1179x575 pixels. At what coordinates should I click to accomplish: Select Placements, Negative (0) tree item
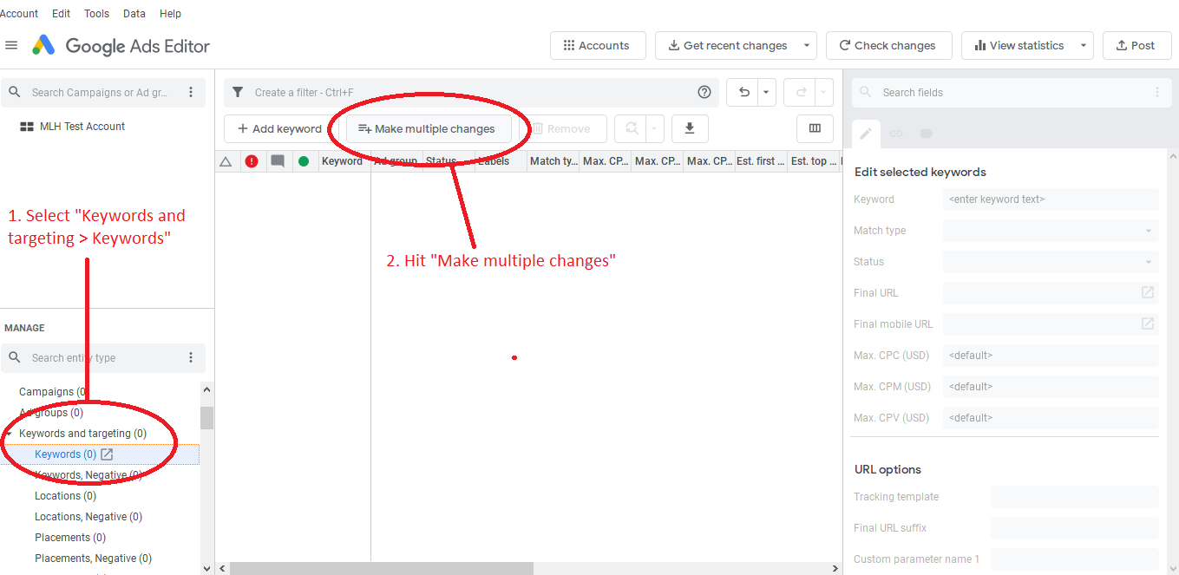93,559
